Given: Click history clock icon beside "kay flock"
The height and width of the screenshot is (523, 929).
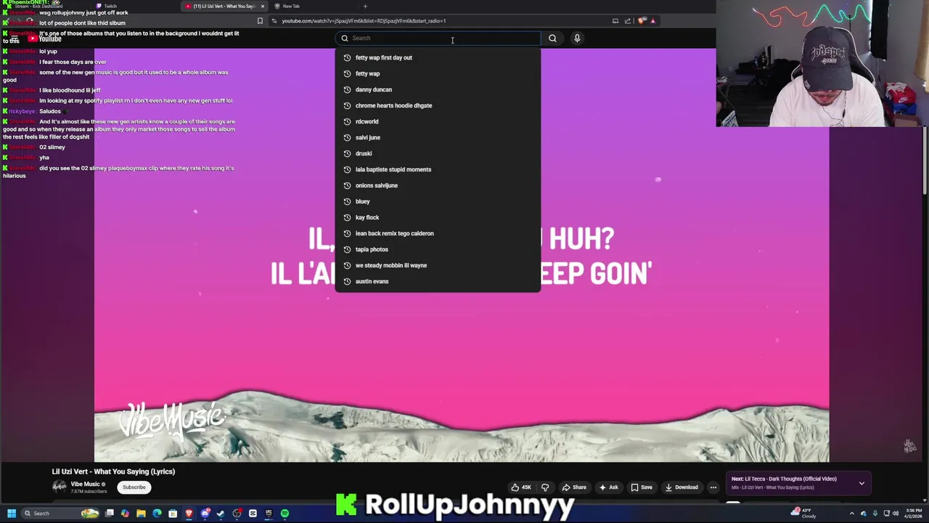Looking at the screenshot, I should (347, 217).
